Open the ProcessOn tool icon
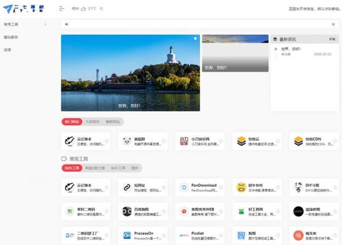Image resolution: width=342 pixels, height=245 pixels. click(x=127, y=235)
